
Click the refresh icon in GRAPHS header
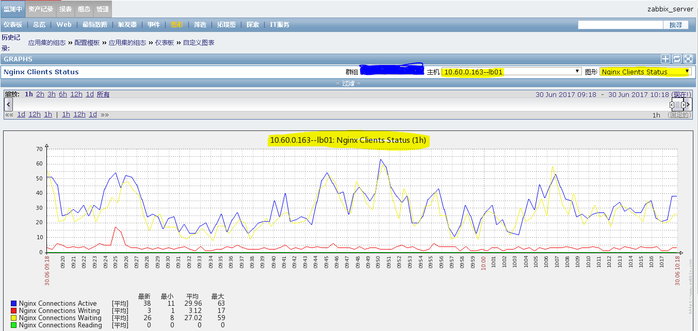point(677,59)
